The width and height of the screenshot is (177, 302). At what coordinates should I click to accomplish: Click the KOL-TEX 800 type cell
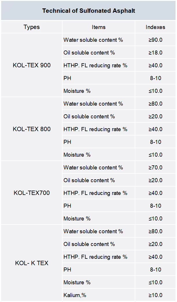(32, 129)
